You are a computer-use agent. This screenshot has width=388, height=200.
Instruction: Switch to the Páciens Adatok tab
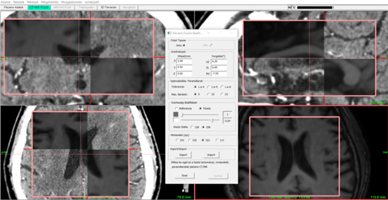click(x=14, y=7)
